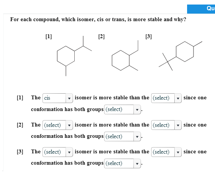Image resolution: width=215 pixels, height=179 pixels.
Task: Click arrow on row 1 second select box
Action: 178,98
